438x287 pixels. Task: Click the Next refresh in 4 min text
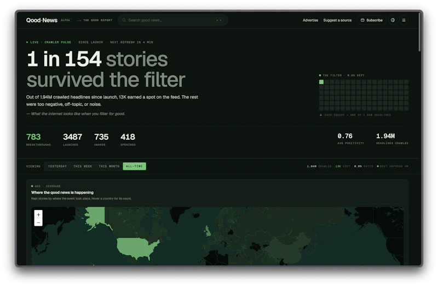[x=131, y=42]
